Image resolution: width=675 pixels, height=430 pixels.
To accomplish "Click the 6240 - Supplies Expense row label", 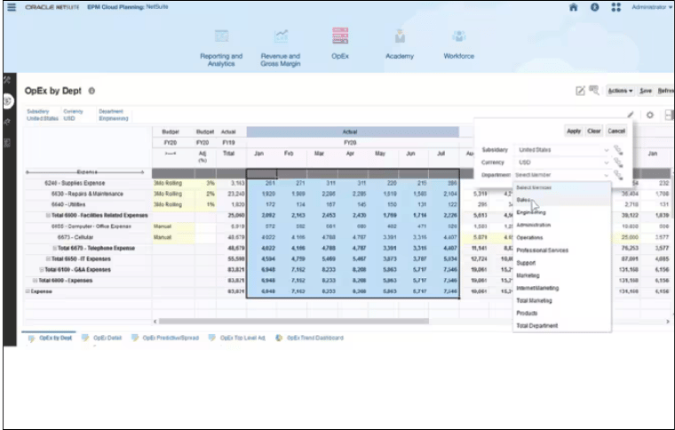I will coord(75,183).
